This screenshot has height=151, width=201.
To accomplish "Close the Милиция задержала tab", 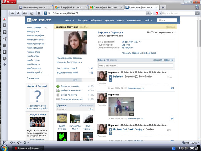I will coord(51,8).
